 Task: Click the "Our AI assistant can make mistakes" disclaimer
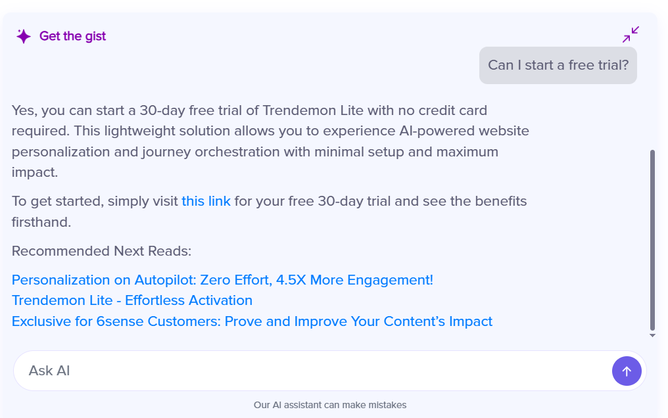[x=330, y=405]
